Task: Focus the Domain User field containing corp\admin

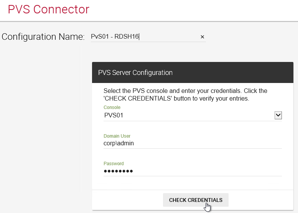Action: (193, 143)
